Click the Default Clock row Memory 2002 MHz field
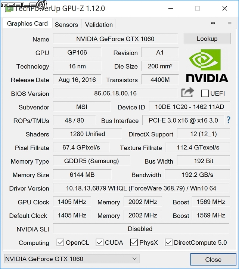This screenshot has width=239, height=269. point(143,215)
